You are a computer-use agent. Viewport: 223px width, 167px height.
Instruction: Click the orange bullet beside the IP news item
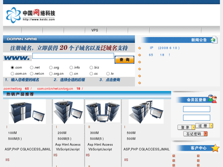[x=140, y=48]
